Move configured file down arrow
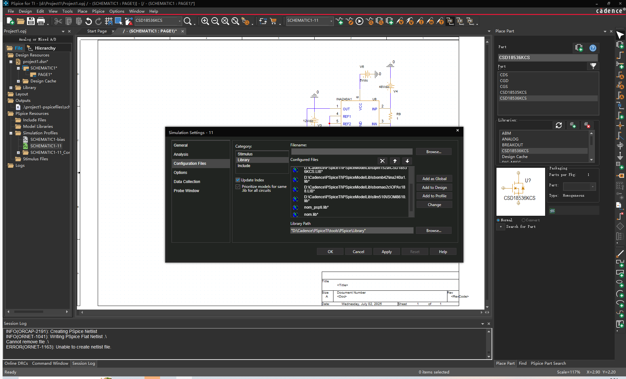This screenshot has width=626, height=379. (407, 161)
